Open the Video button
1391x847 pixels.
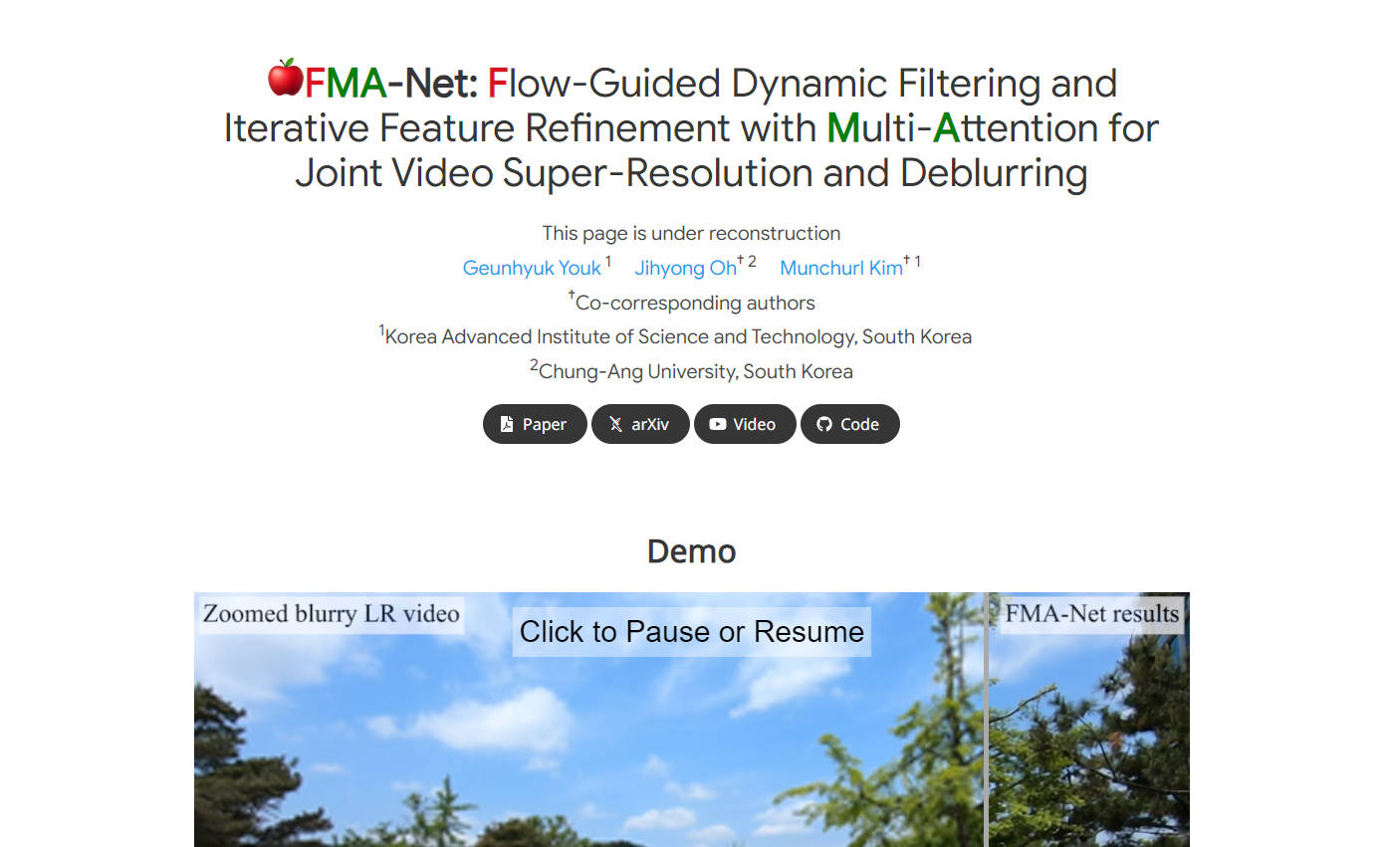745,424
